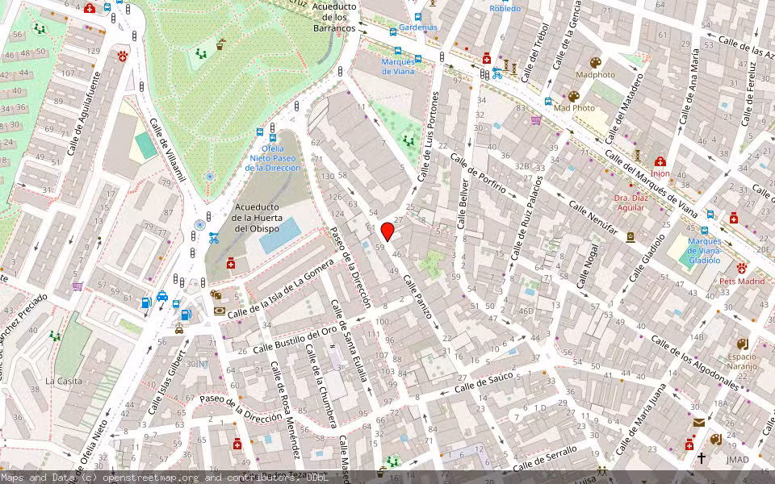This screenshot has height=484, width=775.
Task: Click the Calle Islas Gilbert label
Action: point(168,382)
